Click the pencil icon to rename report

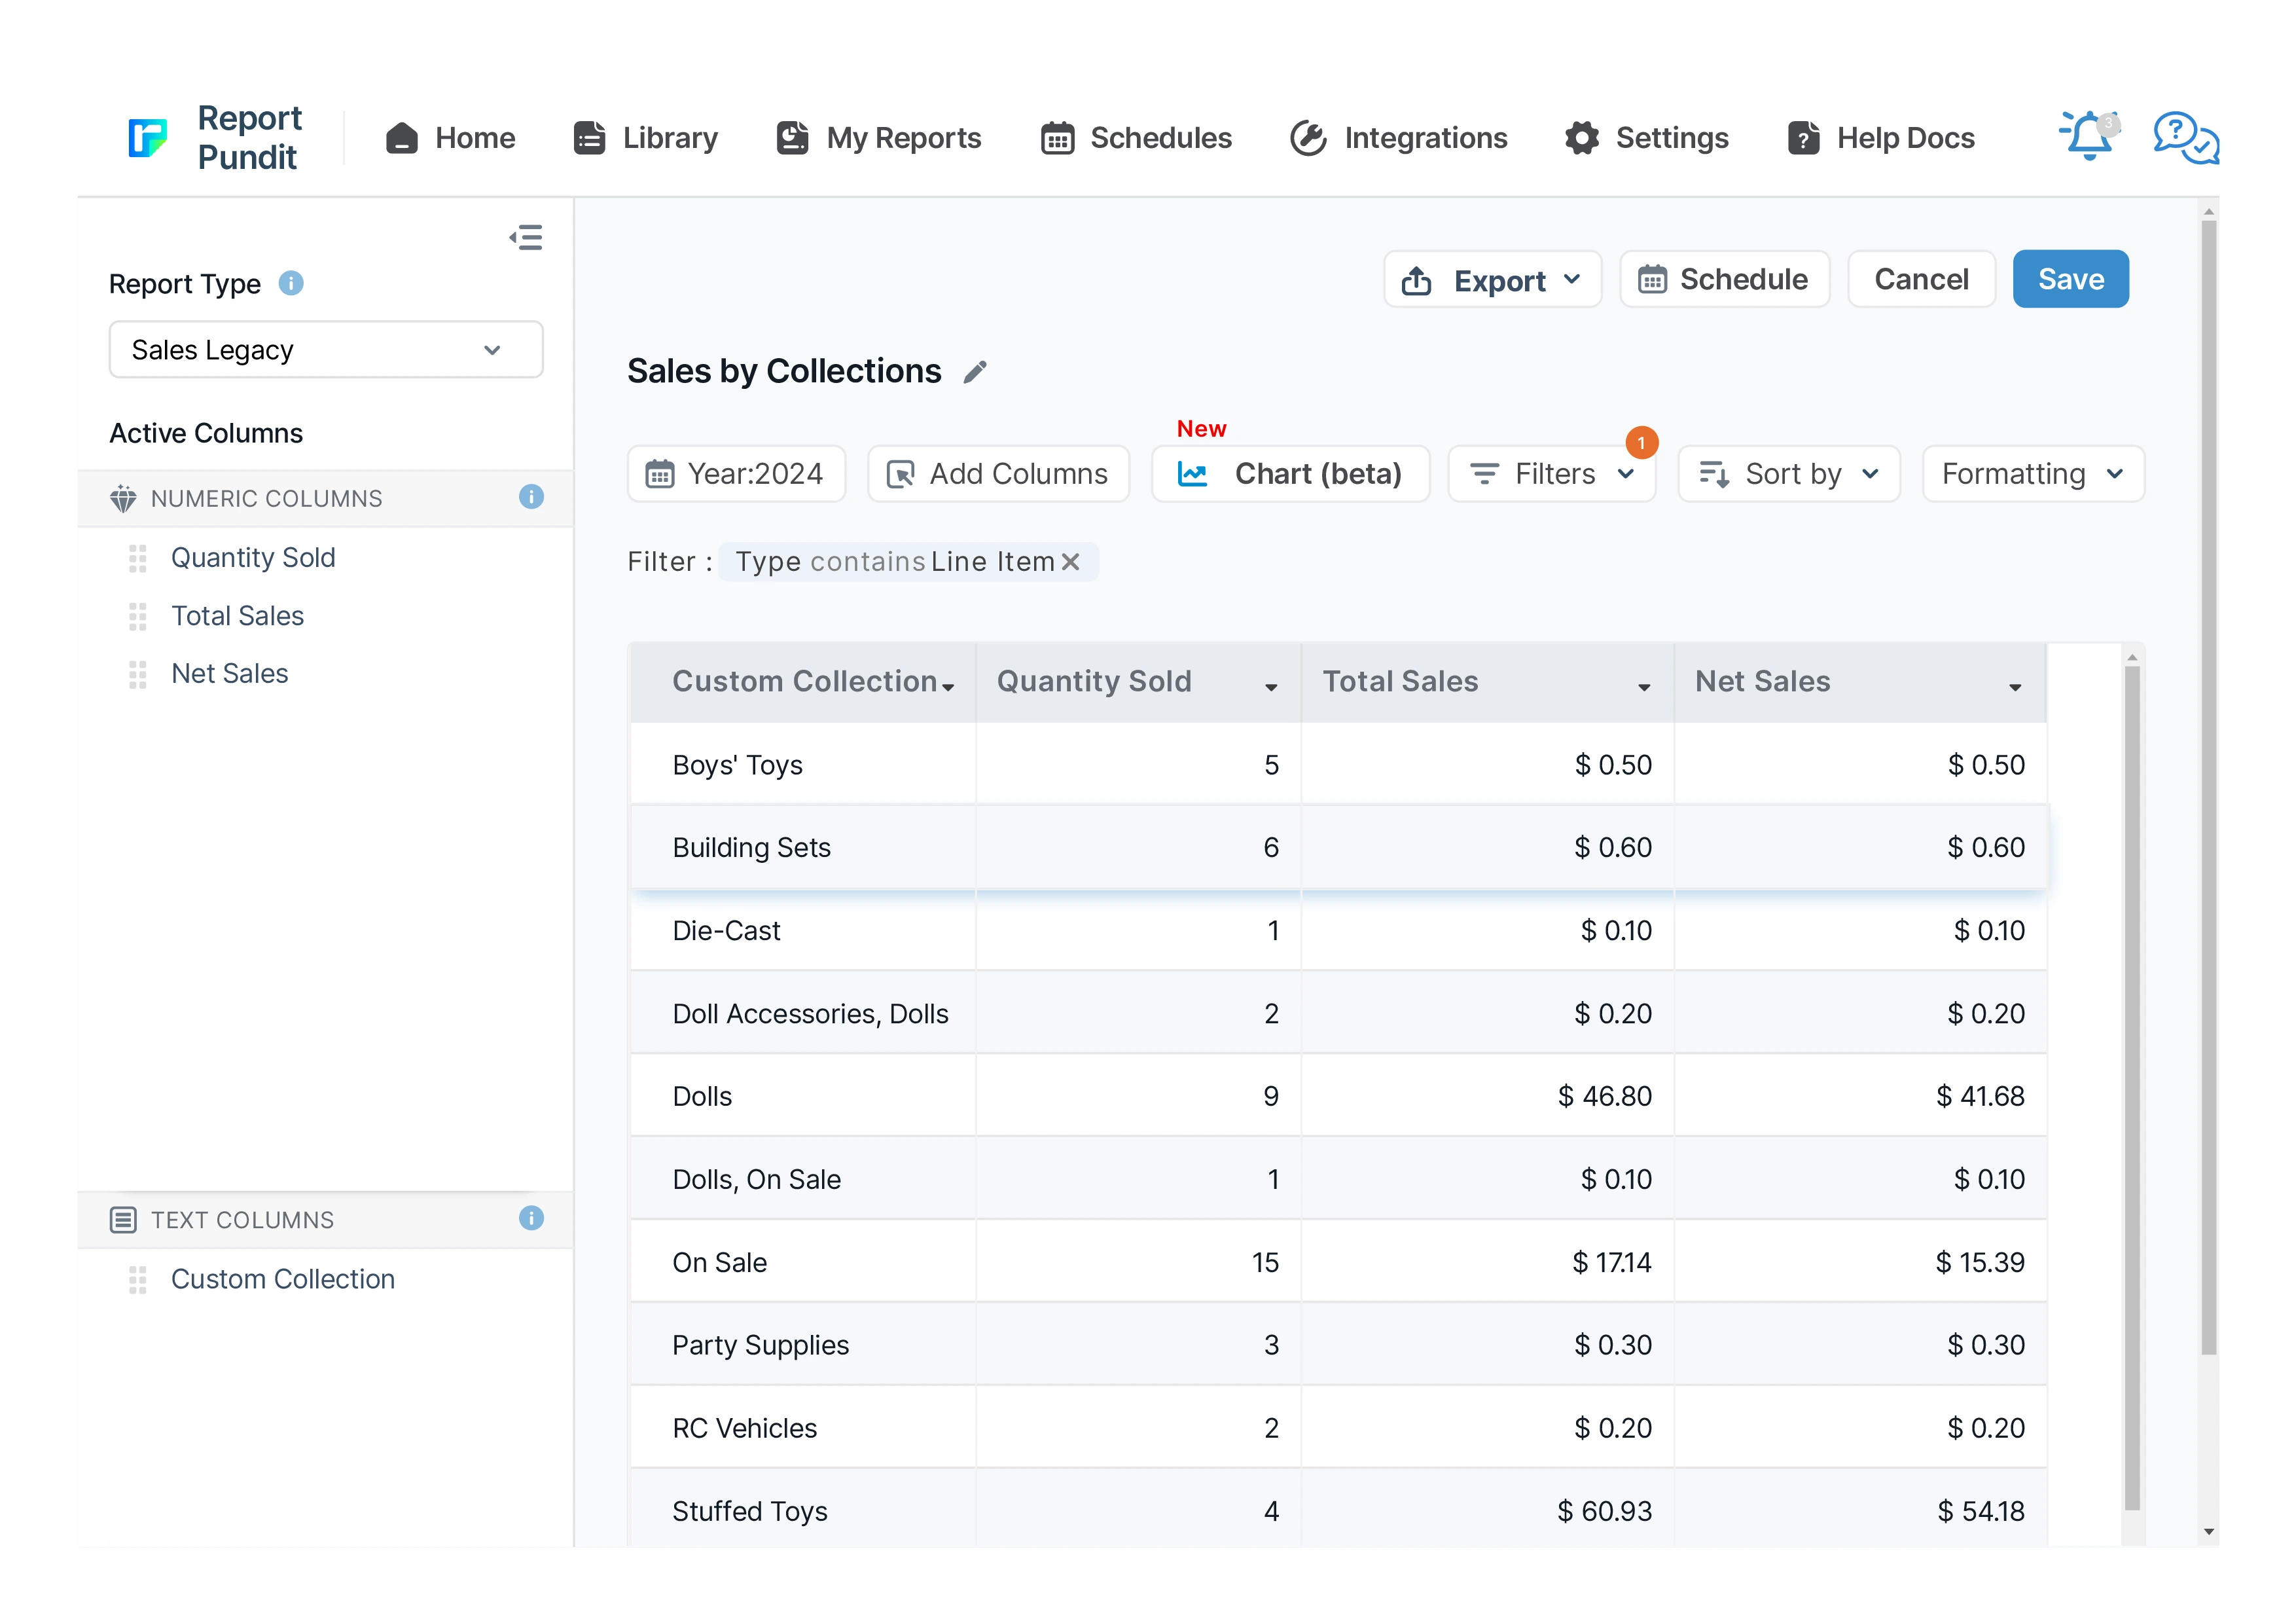(975, 372)
